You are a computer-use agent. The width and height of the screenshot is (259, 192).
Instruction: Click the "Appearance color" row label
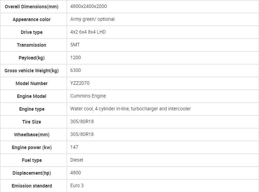[x=31, y=19]
